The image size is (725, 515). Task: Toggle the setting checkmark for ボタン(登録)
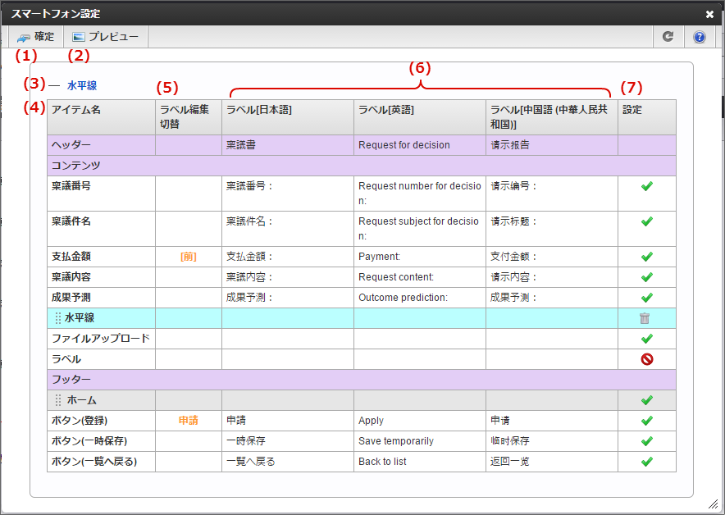647,420
